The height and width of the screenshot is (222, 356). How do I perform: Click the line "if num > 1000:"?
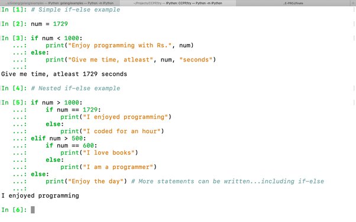(57, 103)
